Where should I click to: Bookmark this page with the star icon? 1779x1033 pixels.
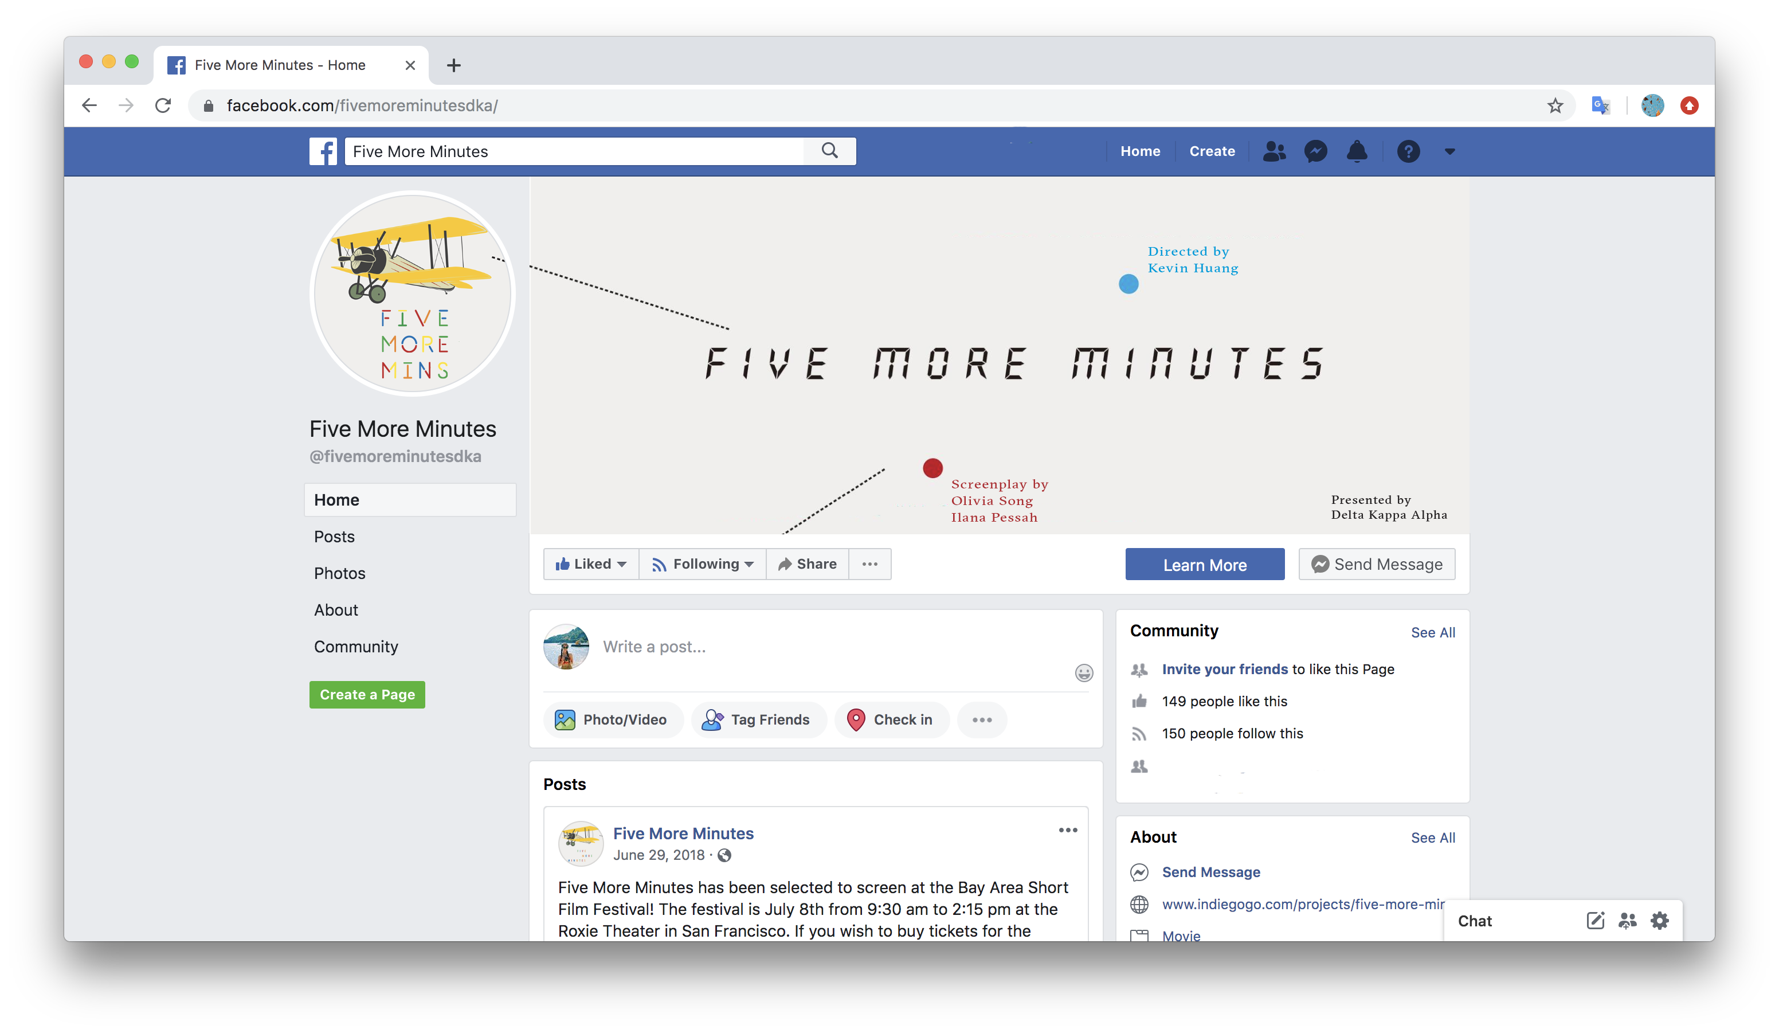[x=1554, y=105]
